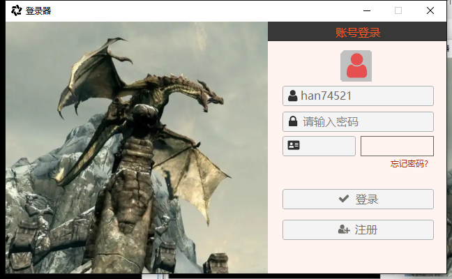
Task: Click the 登录器 app logo icon
Action: click(x=17, y=10)
